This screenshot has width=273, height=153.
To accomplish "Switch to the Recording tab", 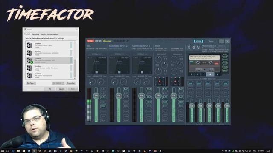I will [35, 34].
